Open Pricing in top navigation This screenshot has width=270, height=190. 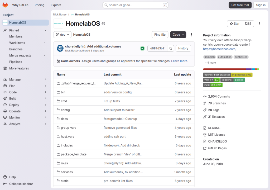click(x=40, y=5)
